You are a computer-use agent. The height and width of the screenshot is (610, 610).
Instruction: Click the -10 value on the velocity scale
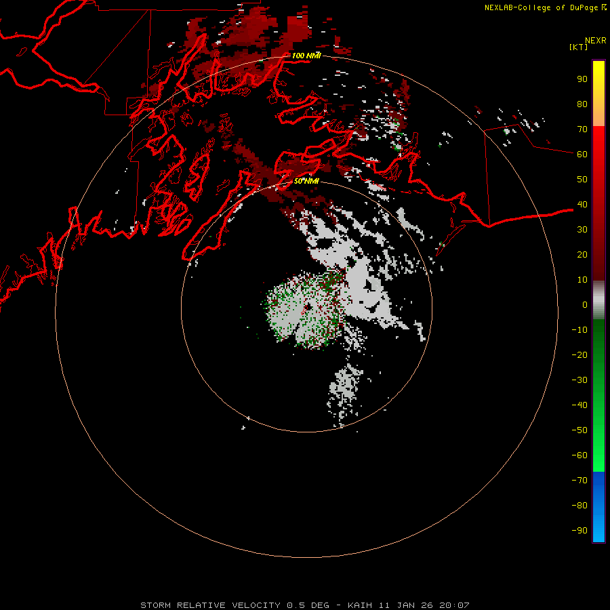pos(579,330)
